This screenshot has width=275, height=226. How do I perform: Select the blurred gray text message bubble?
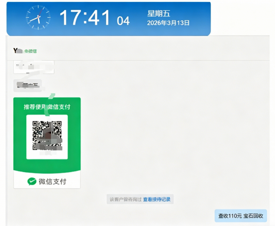coord(28,86)
